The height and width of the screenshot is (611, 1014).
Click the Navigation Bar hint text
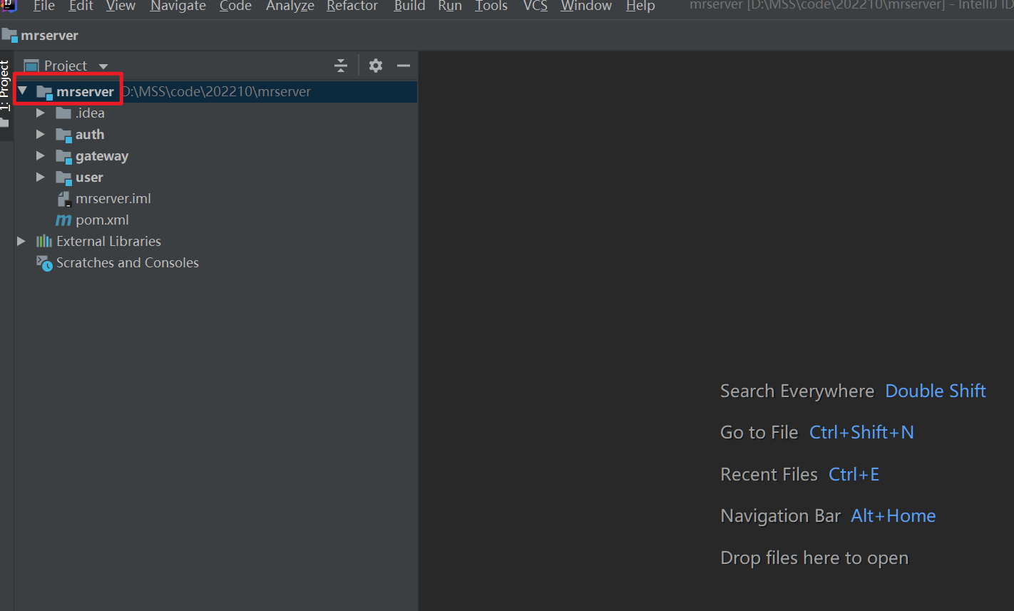point(780,515)
